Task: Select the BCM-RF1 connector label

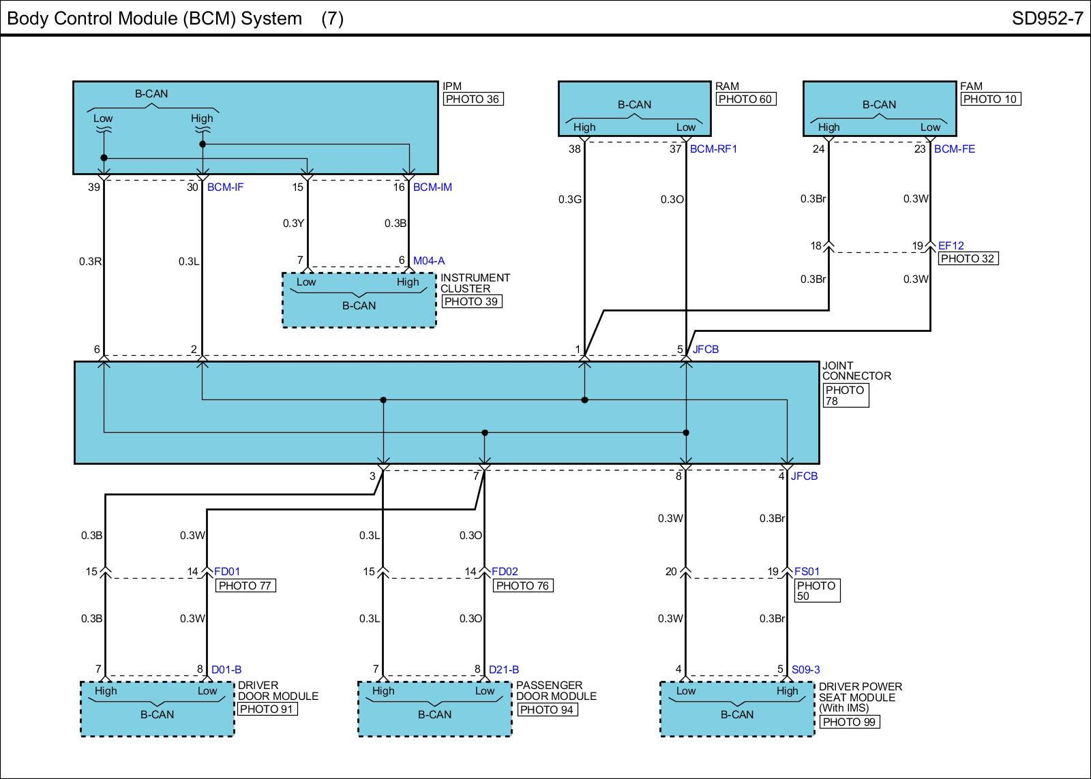Action: pos(713,149)
